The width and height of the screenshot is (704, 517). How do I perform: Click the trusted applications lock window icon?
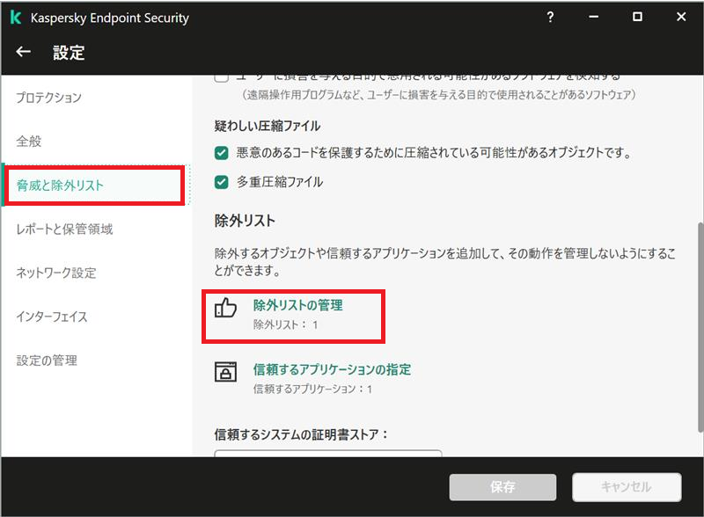[225, 372]
